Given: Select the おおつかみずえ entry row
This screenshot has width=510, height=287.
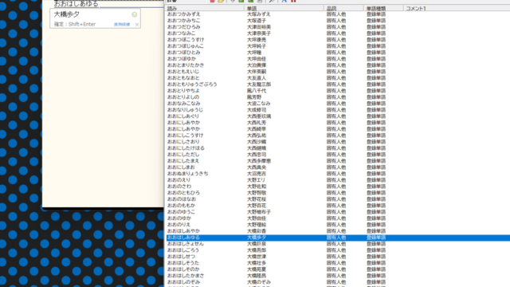Looking at the screenshot, I should tap(338, 14).
